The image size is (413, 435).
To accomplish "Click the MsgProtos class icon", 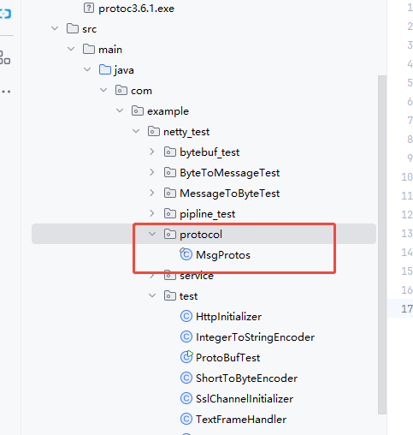I will point(186,254).
